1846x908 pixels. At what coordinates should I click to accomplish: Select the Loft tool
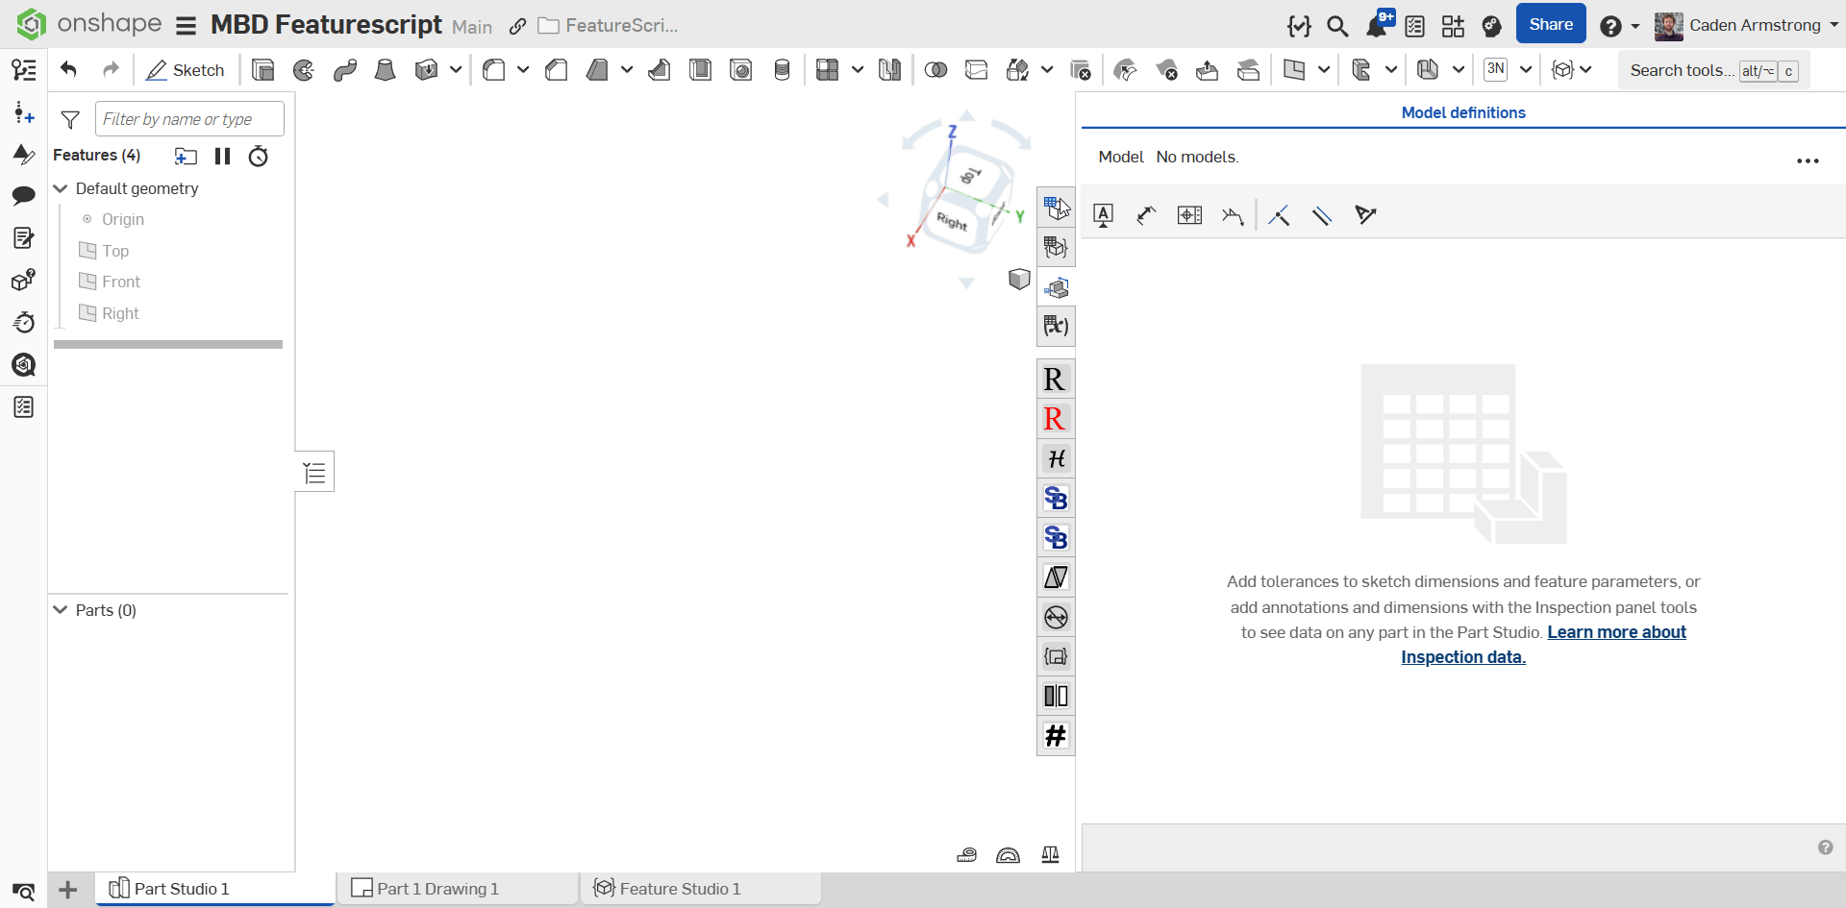385,70
